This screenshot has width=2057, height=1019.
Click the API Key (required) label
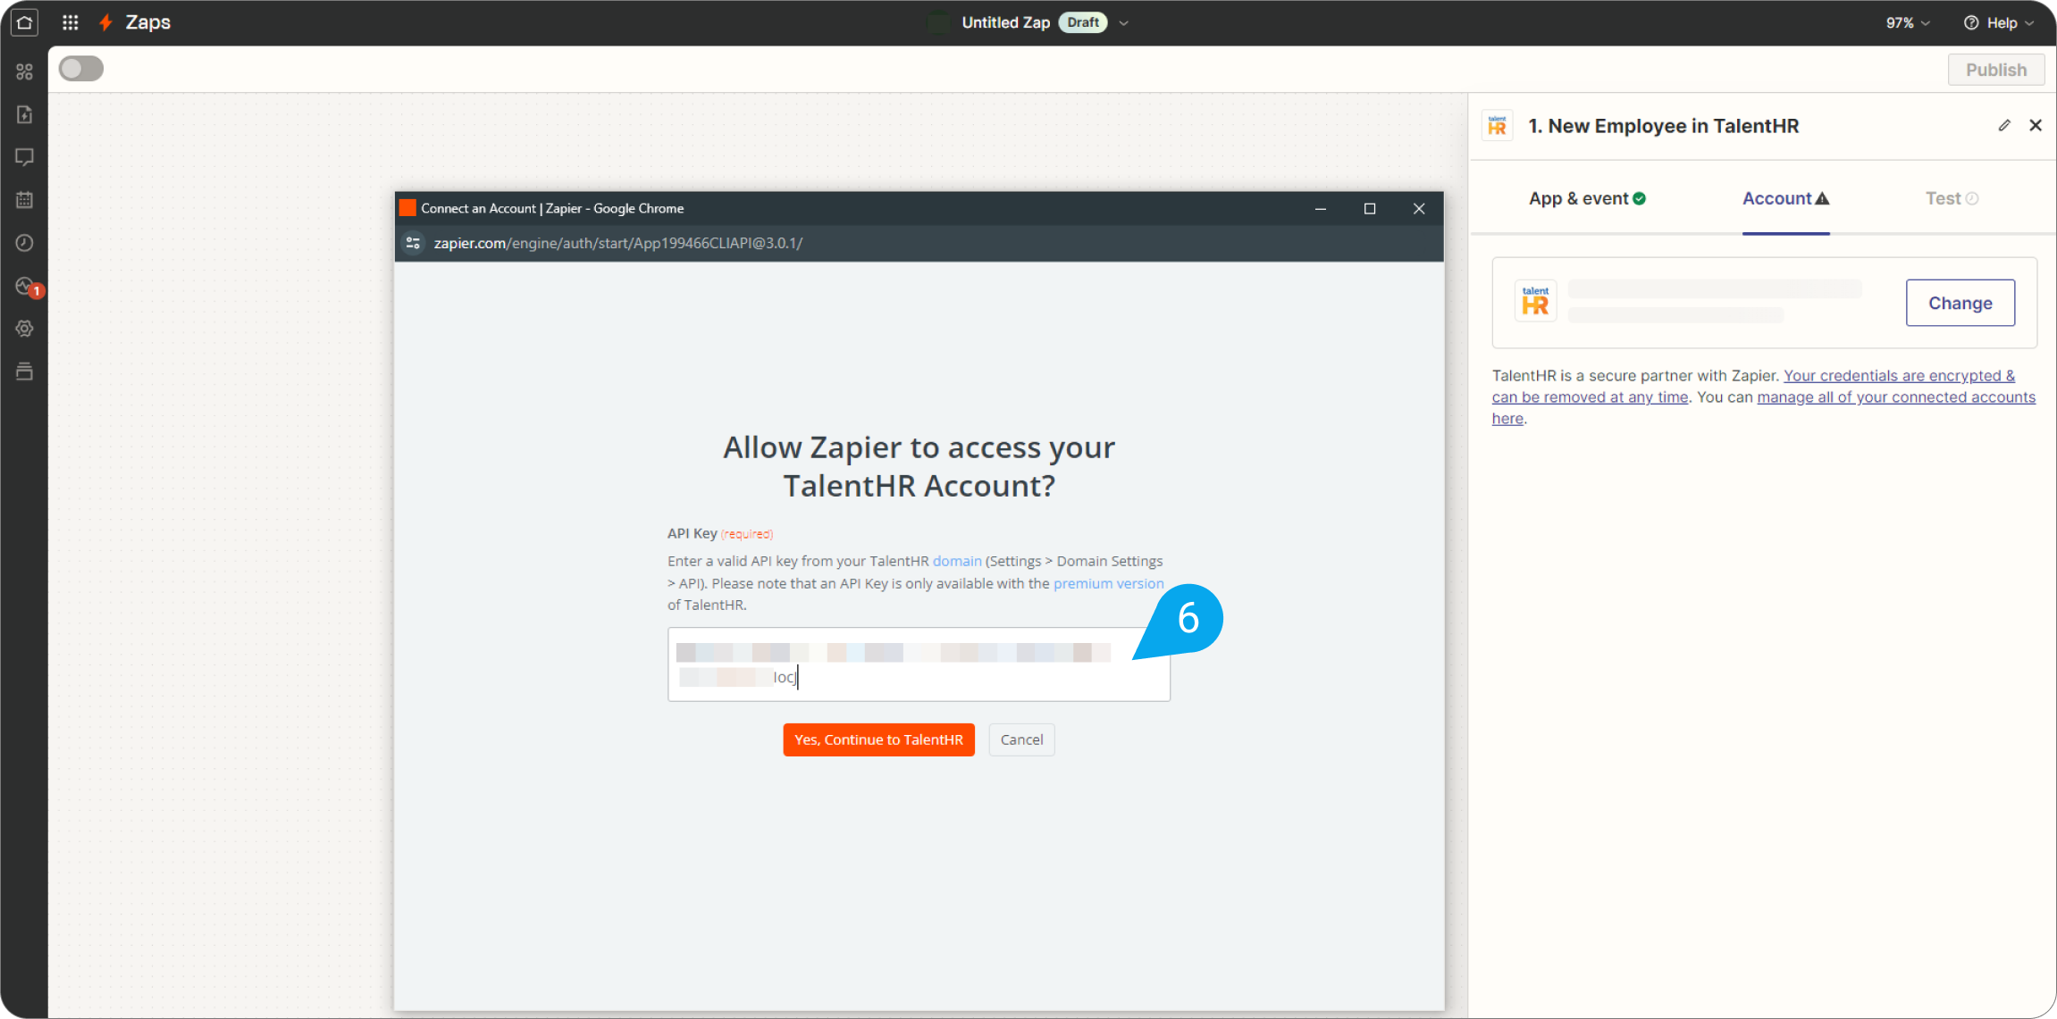719,533
